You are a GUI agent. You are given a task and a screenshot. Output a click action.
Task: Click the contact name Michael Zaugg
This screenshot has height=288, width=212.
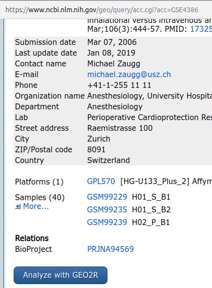(x=114, y=64)
